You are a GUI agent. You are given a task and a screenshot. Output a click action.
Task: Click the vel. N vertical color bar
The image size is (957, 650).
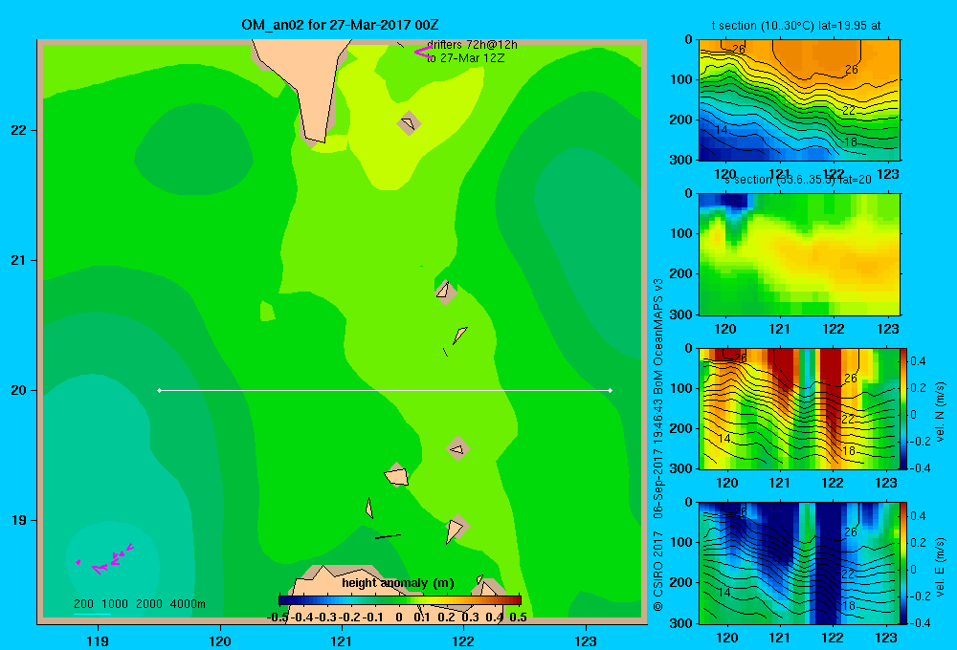[x=904, y=408]
